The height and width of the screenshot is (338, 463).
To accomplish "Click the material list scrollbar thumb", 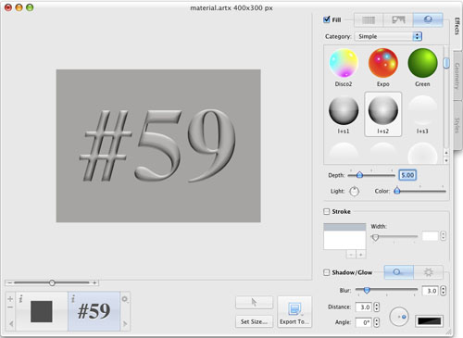I will (x=446, y=63).
